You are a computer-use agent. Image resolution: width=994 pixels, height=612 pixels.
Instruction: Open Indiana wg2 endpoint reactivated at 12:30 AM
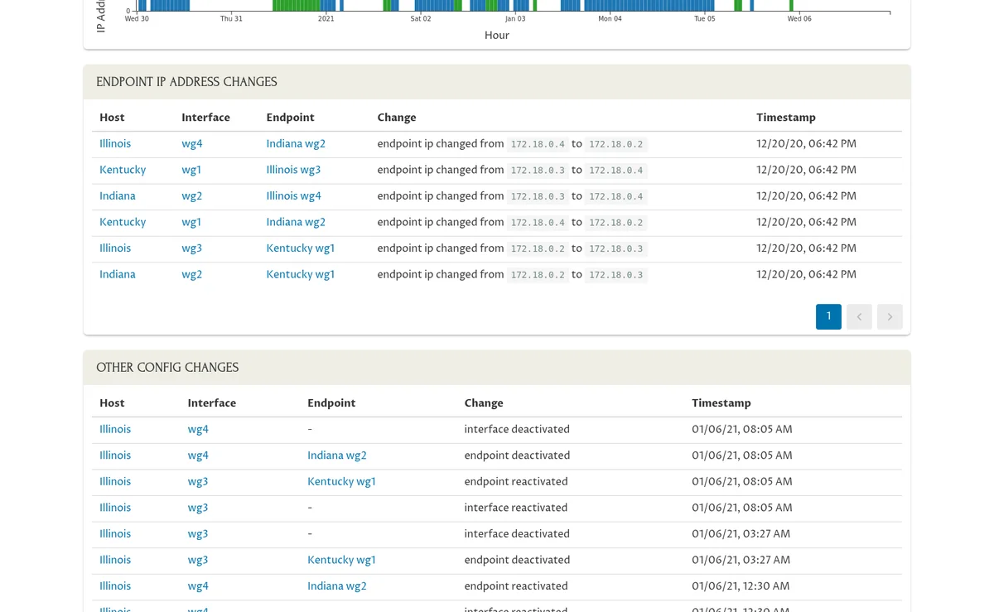click(x=336, y=586)
